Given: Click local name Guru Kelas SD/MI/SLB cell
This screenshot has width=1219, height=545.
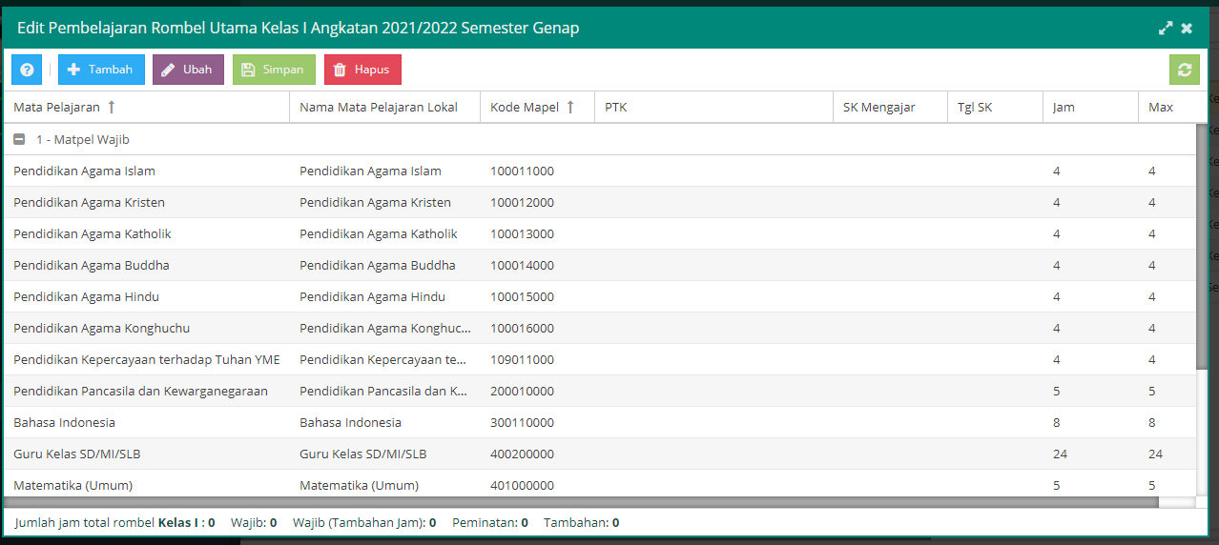Looking at the screenshot, I should click(x=385, y=454).
